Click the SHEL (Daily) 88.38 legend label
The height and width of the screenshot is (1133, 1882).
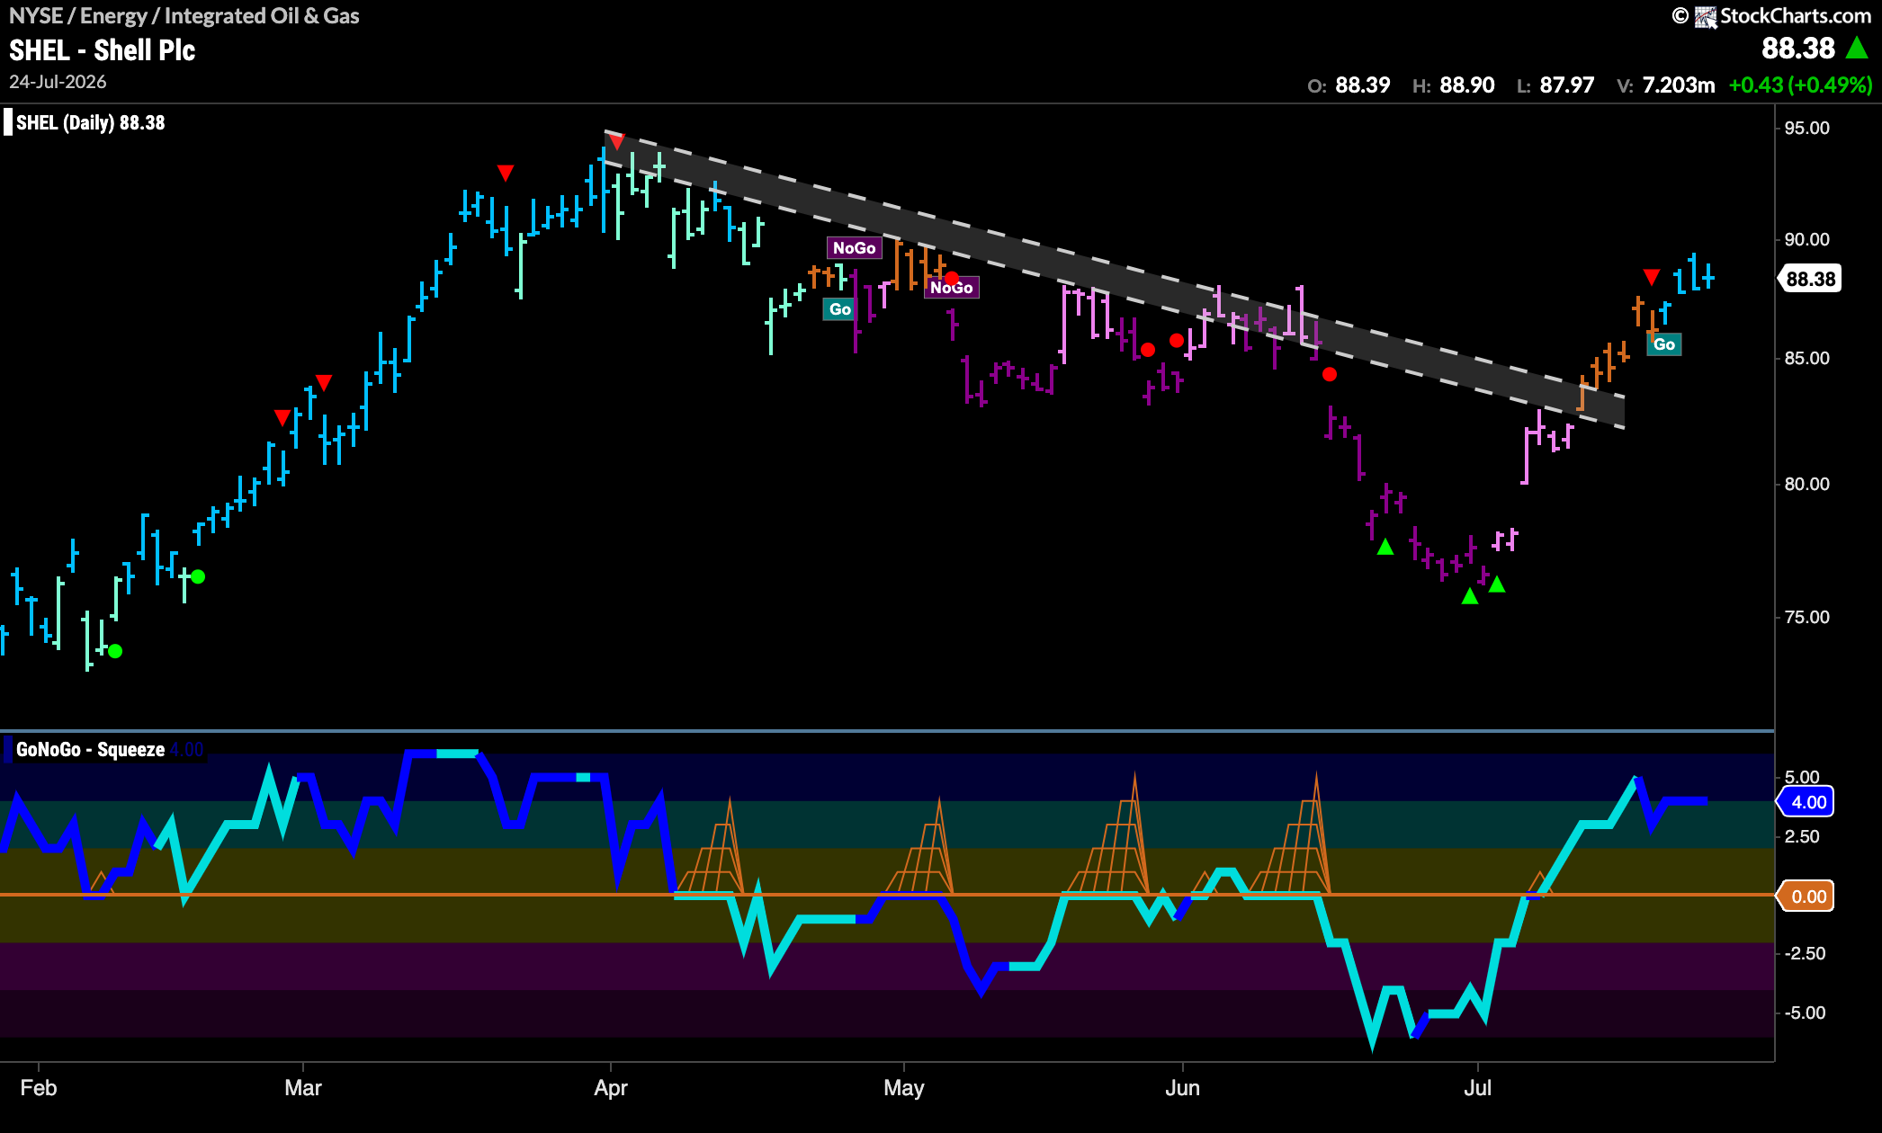pos(91,123)
